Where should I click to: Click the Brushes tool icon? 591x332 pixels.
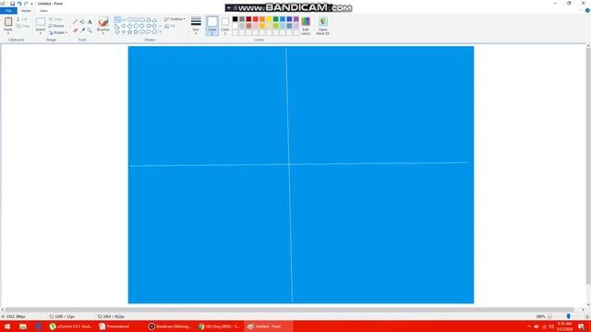[x=103, y=22]
